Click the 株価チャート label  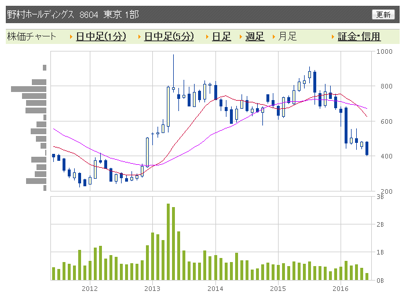[32, 36]
